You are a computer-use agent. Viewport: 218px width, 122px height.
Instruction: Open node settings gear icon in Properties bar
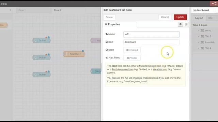[x=180, y=24]
